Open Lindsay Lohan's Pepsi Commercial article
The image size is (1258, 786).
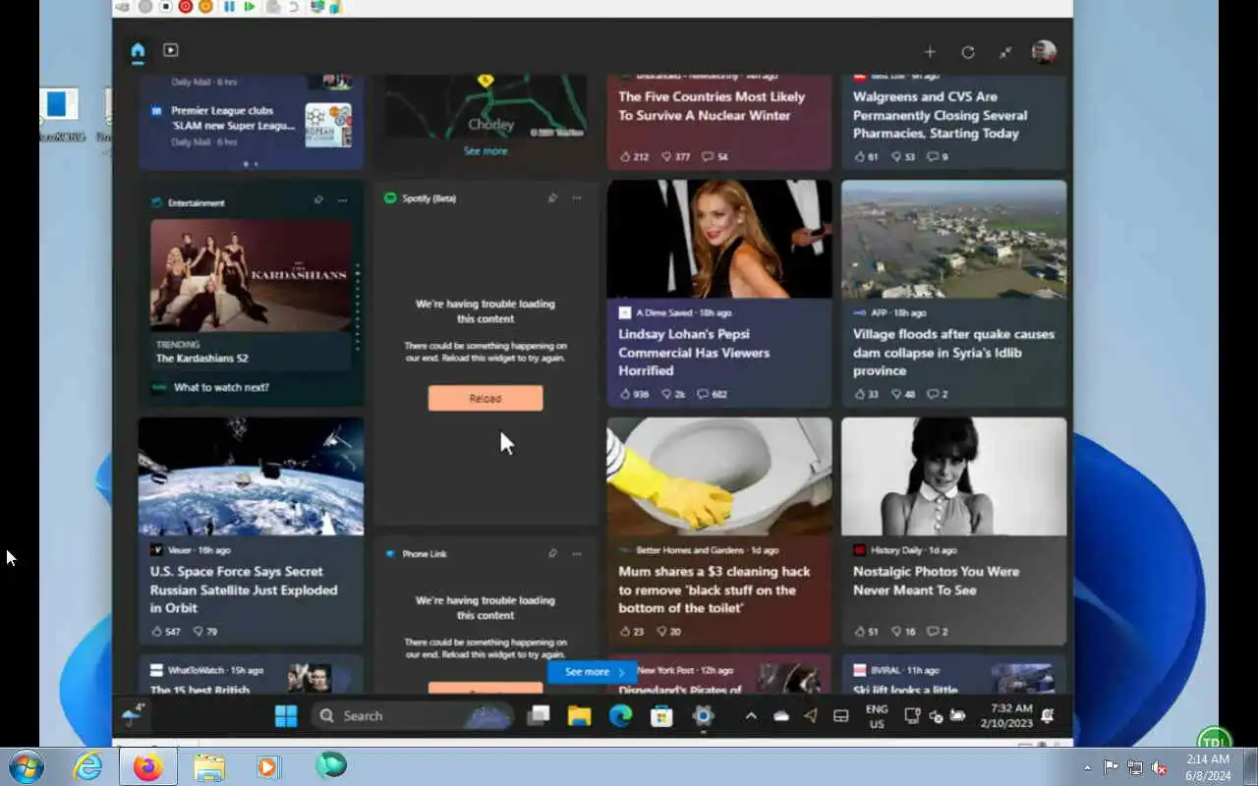pyautogui.click(x=694, y=352)
